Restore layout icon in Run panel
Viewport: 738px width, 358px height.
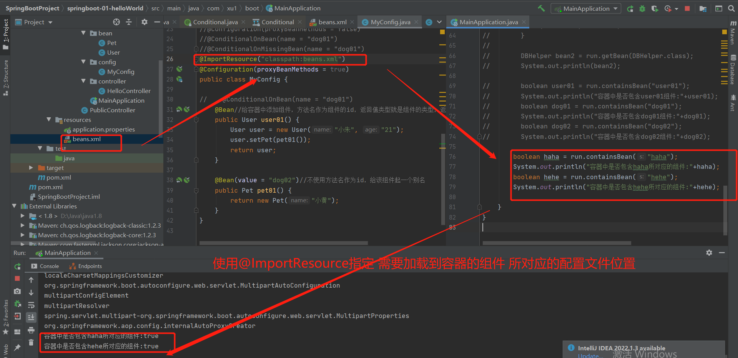[x=17, y=331]
